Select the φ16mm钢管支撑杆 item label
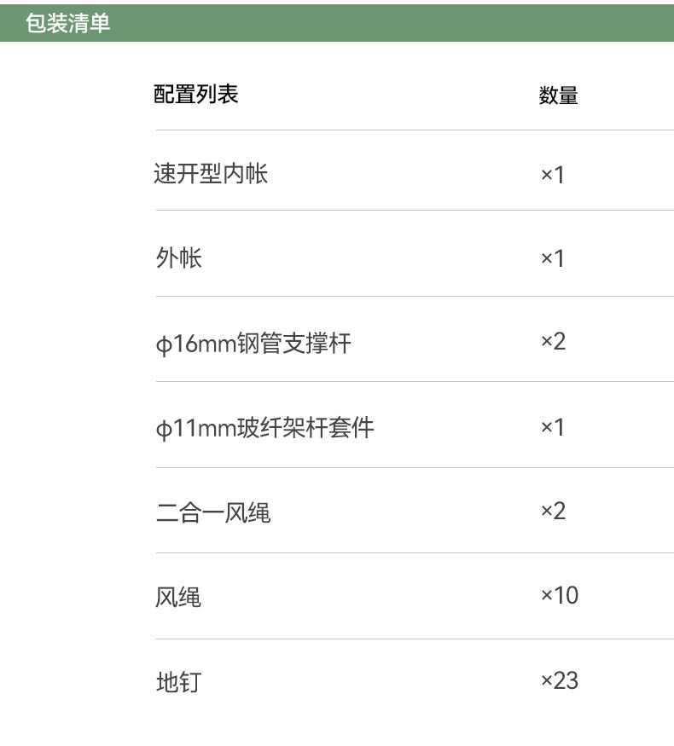This screenshot has height=746, width=674. click(253, 344)
